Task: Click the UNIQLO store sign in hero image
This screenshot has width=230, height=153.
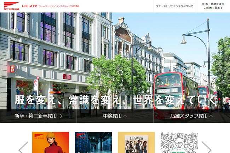Action: click(x=67, y=77)
